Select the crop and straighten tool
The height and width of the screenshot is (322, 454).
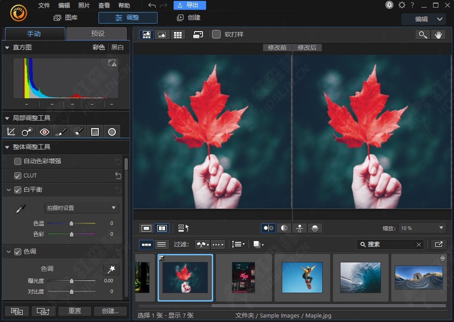point(11,132)
